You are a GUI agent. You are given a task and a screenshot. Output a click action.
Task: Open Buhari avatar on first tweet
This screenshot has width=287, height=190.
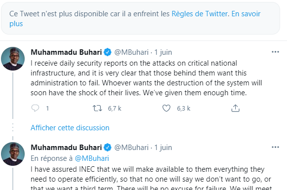pyautogui.click(x=13, y=59)
